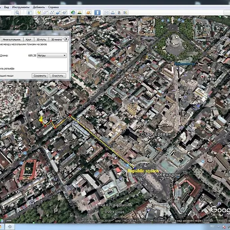
Task: Click the Стар. Ереван map label
Action: pyautogui.click(x=156, y=134)
